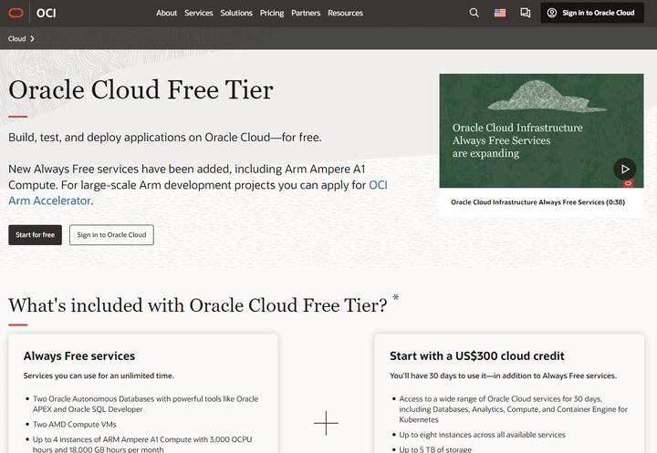Follow the OCI Arm Accelerator link

pyautogui.click(x=198, y=192)
